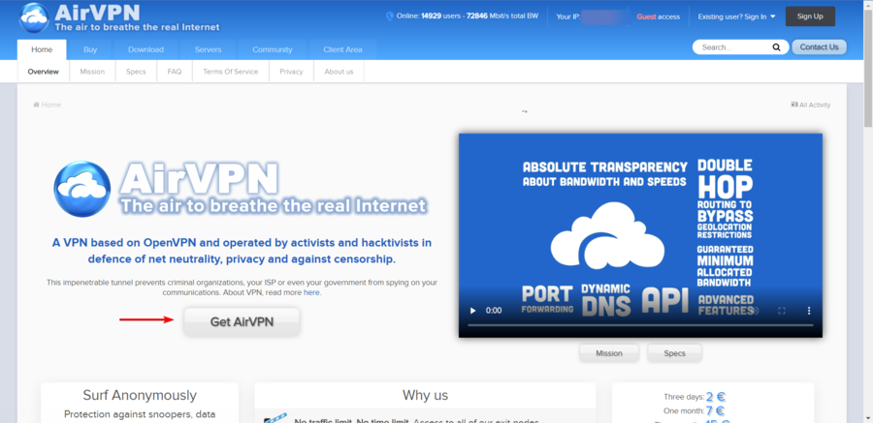873x423 pixels.
Task: Switch to the Community tab
Action: pyautogui.click(x=272, y=49)
